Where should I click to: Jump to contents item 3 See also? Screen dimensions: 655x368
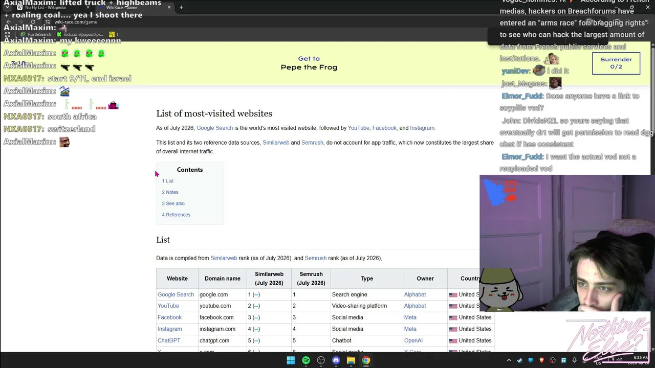173,203
